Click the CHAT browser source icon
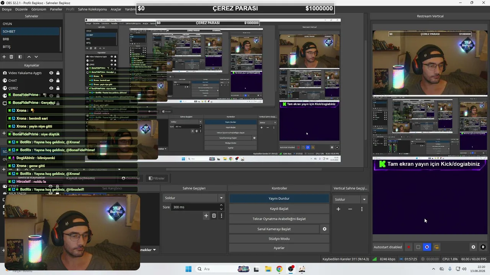Screen dimensions: 490x275 pos(5,81)
